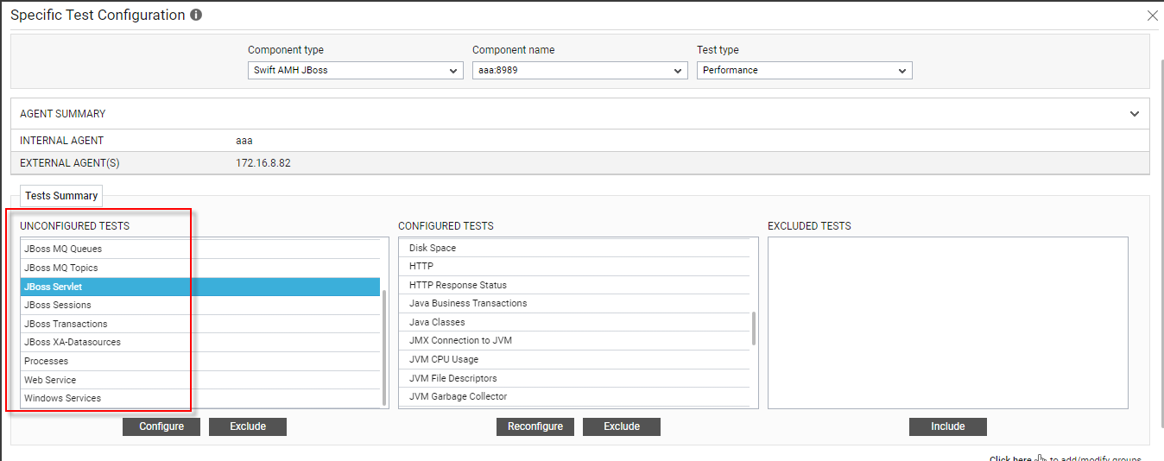1164x461 pixels.
Task: Click the unconfigured tests list scrollbar
Action: [x=384, y=347]
